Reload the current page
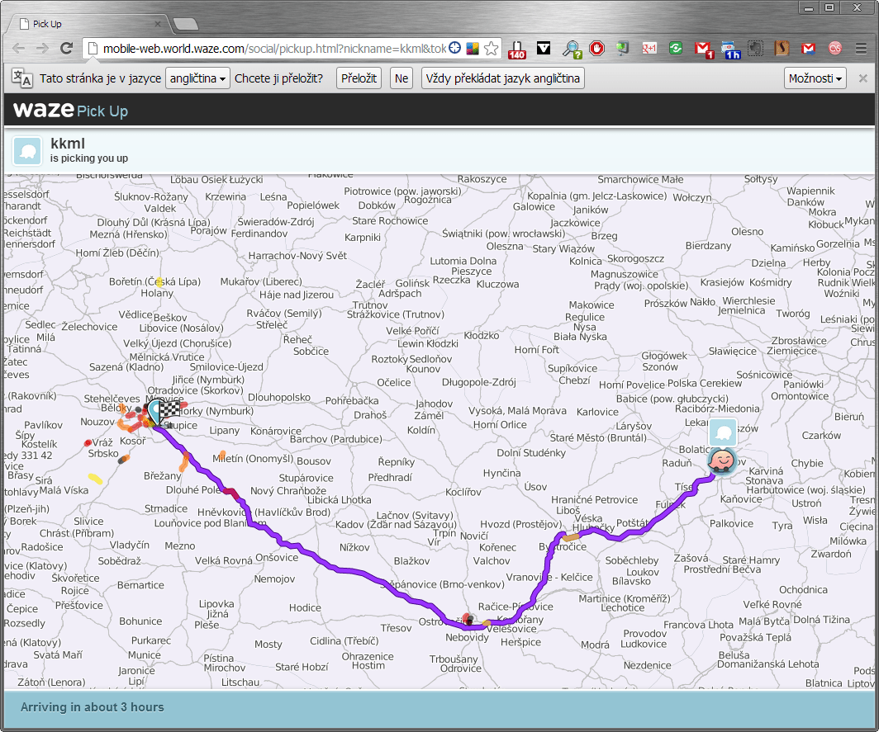This screenshot has height=732, width=879. (67, 48)
